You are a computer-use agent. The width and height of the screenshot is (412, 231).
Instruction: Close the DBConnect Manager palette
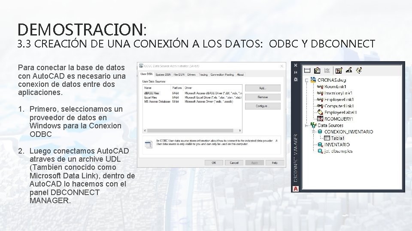[296, 65]
